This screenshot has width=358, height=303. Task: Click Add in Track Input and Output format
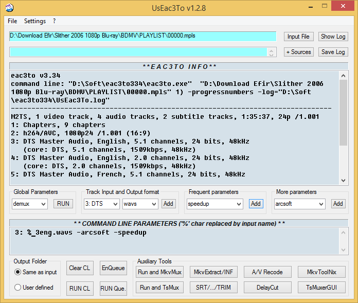(169, 204)
